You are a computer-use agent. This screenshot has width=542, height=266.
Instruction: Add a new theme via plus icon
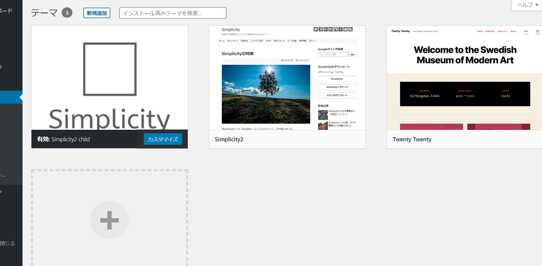pos(109,220)
